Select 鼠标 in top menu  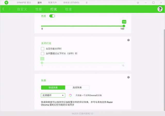40,3
